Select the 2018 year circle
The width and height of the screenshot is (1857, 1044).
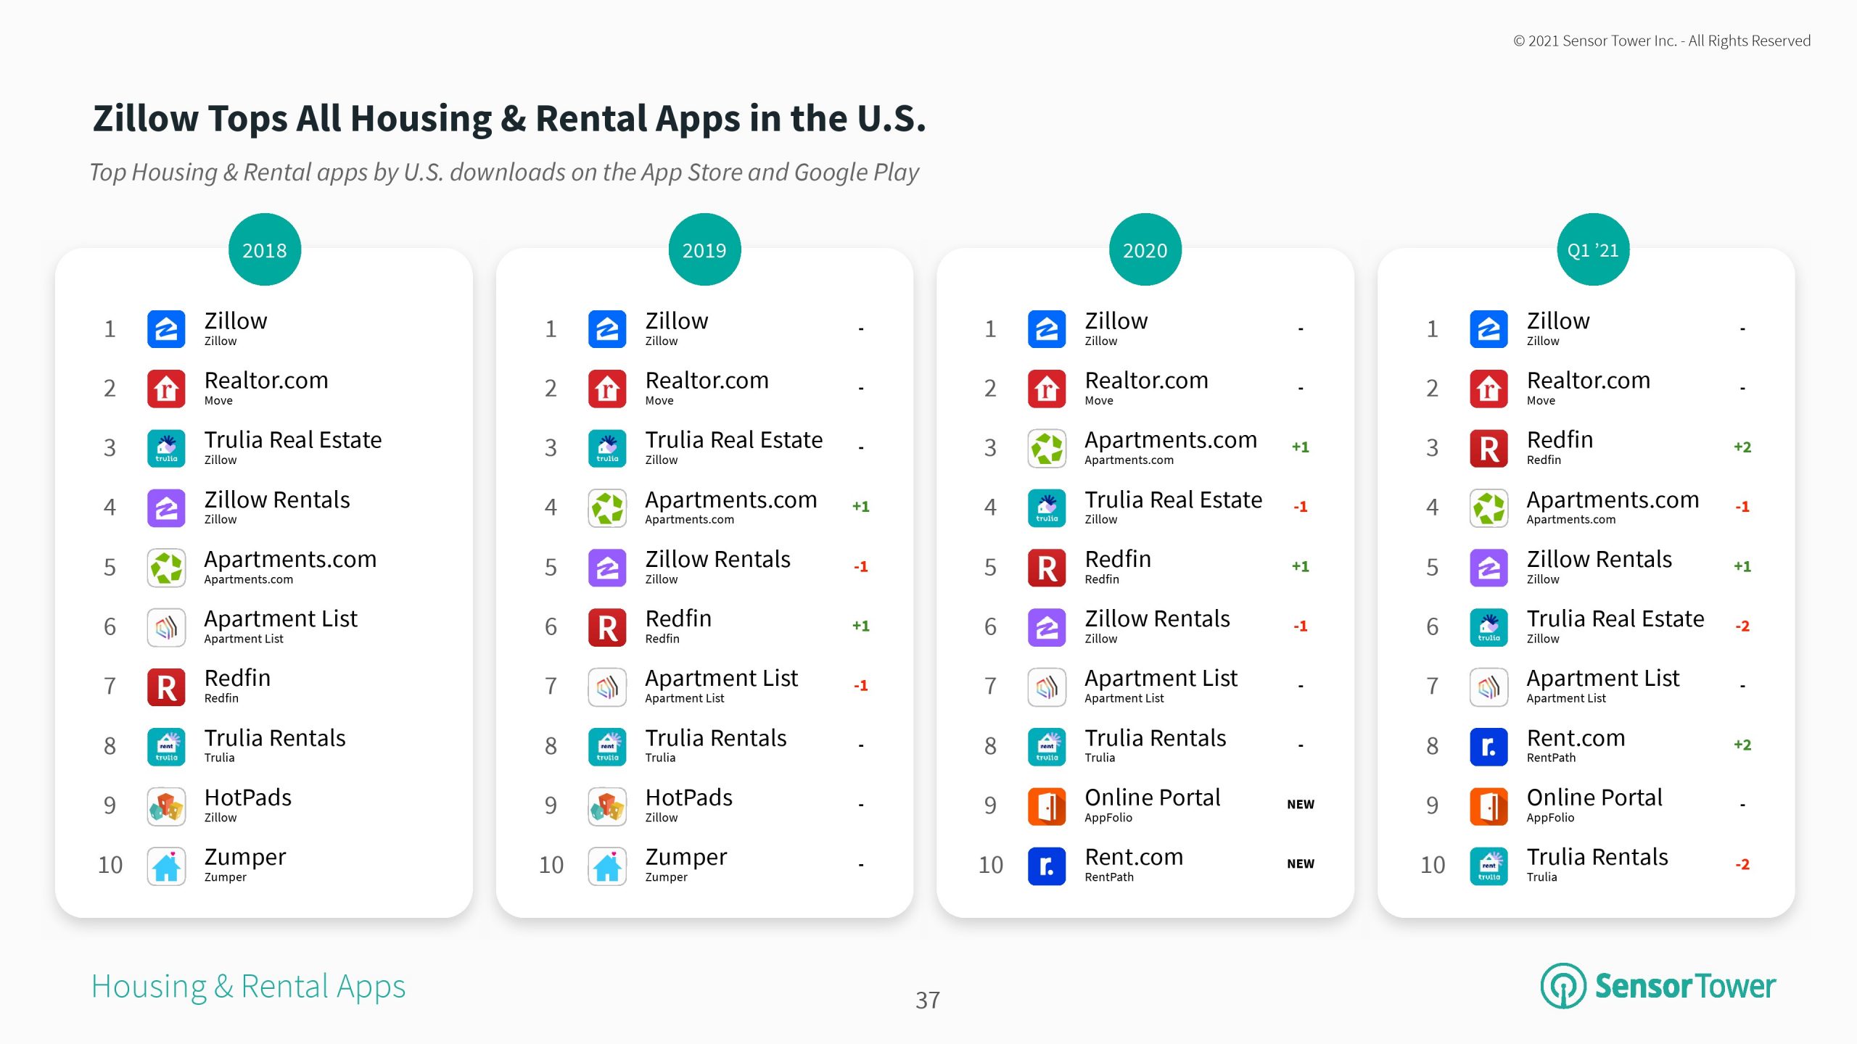[x=264, y=250]
